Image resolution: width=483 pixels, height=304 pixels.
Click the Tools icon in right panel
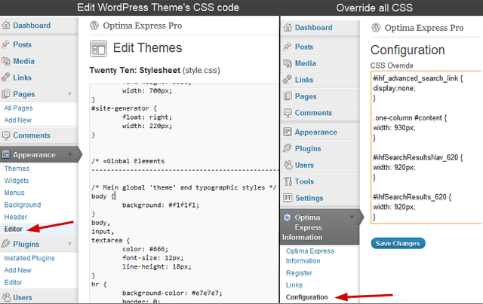click(x=288, y=181)
